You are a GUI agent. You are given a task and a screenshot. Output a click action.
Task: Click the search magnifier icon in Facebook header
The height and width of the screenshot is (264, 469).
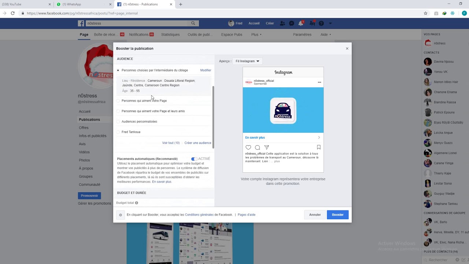tap(193, 23)
